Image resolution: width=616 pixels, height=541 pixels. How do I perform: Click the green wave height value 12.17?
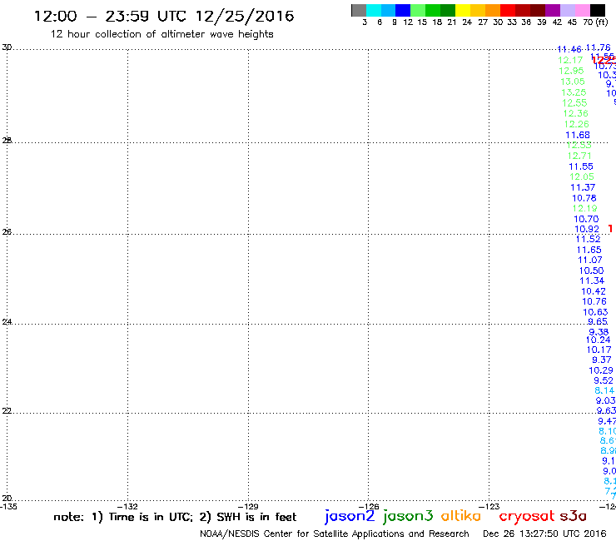[x=570, y=60]
